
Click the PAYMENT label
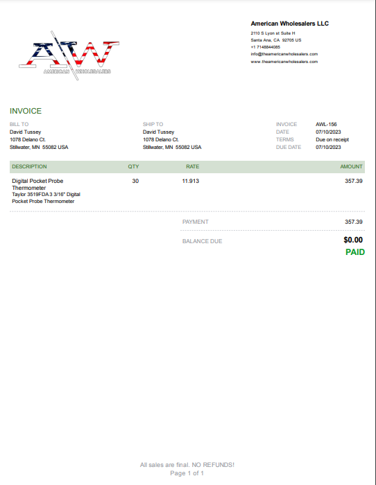(196, 222)
